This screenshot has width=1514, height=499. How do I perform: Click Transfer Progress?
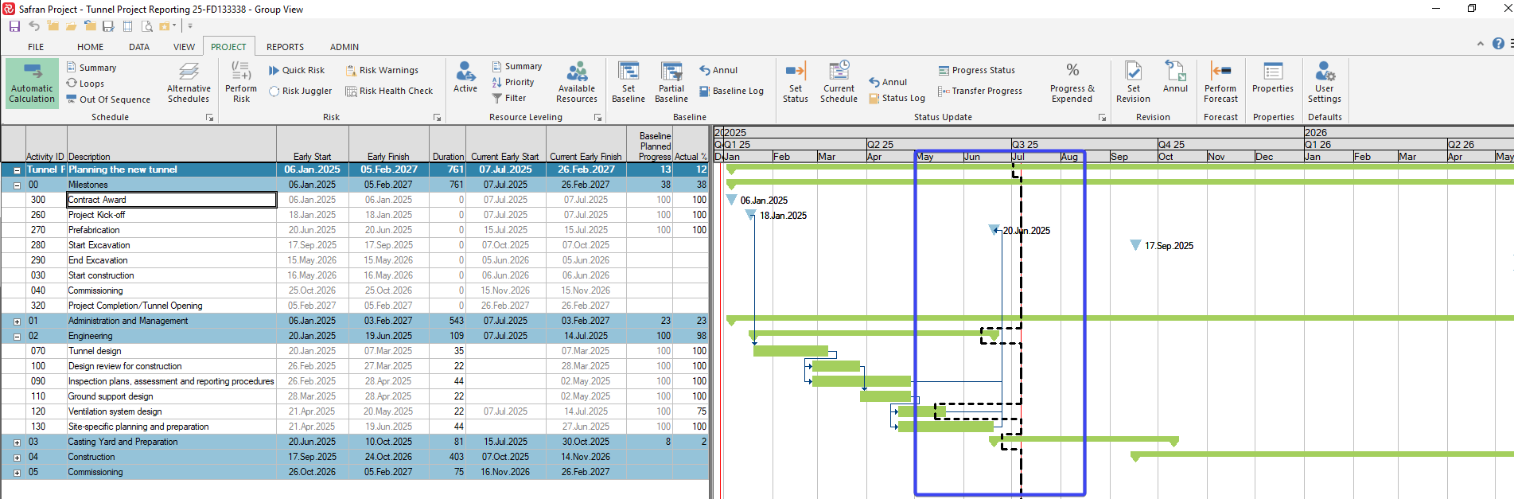(980, 91)
